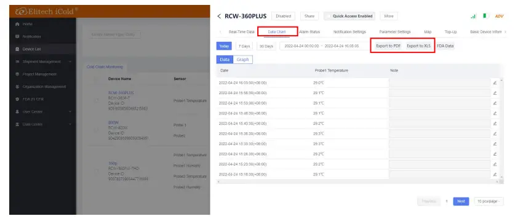Click the note field for 16:03:30 row
Image resolution: width=523 pixels, height=224 pixels.
point(439,82)
